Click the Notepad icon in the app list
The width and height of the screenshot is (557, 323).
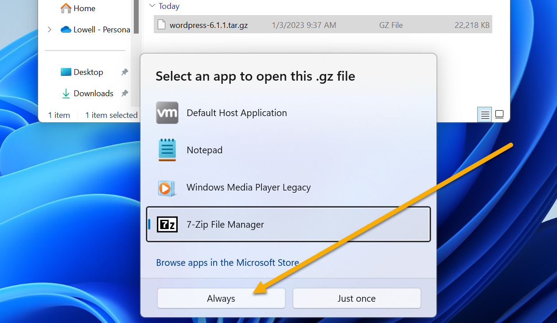[167, 150]
